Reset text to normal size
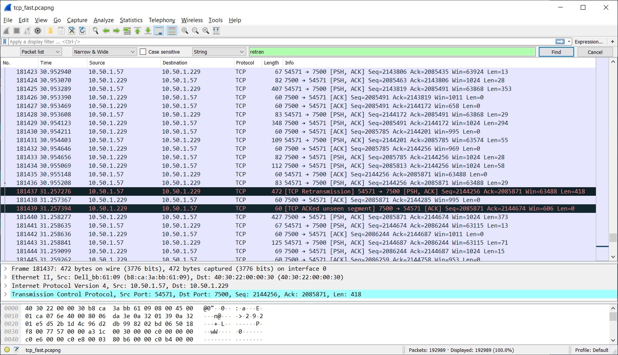Viewport: 618px width, 355px height. pyautogui.click(x=206, y=31)
